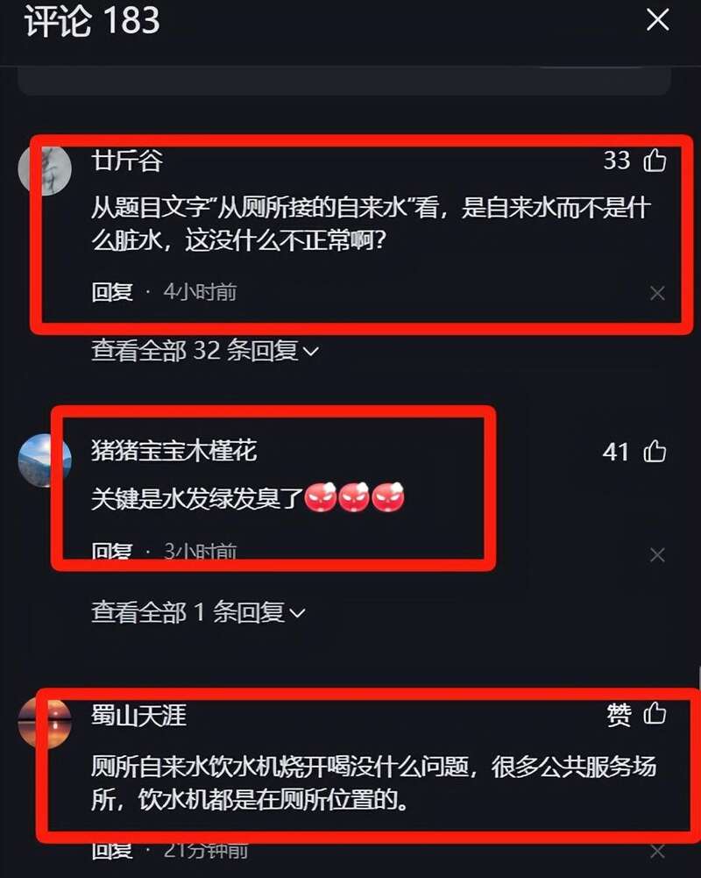Click chevron next to 32 条回复
Image resolution: width=701 pixels, height=878 pixels.
pyautogui.click(x=310, y=352)
